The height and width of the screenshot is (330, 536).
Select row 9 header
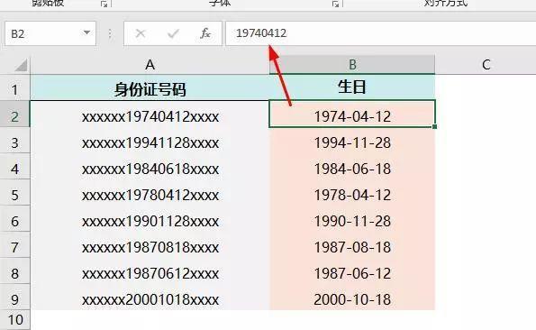(14, 298)
